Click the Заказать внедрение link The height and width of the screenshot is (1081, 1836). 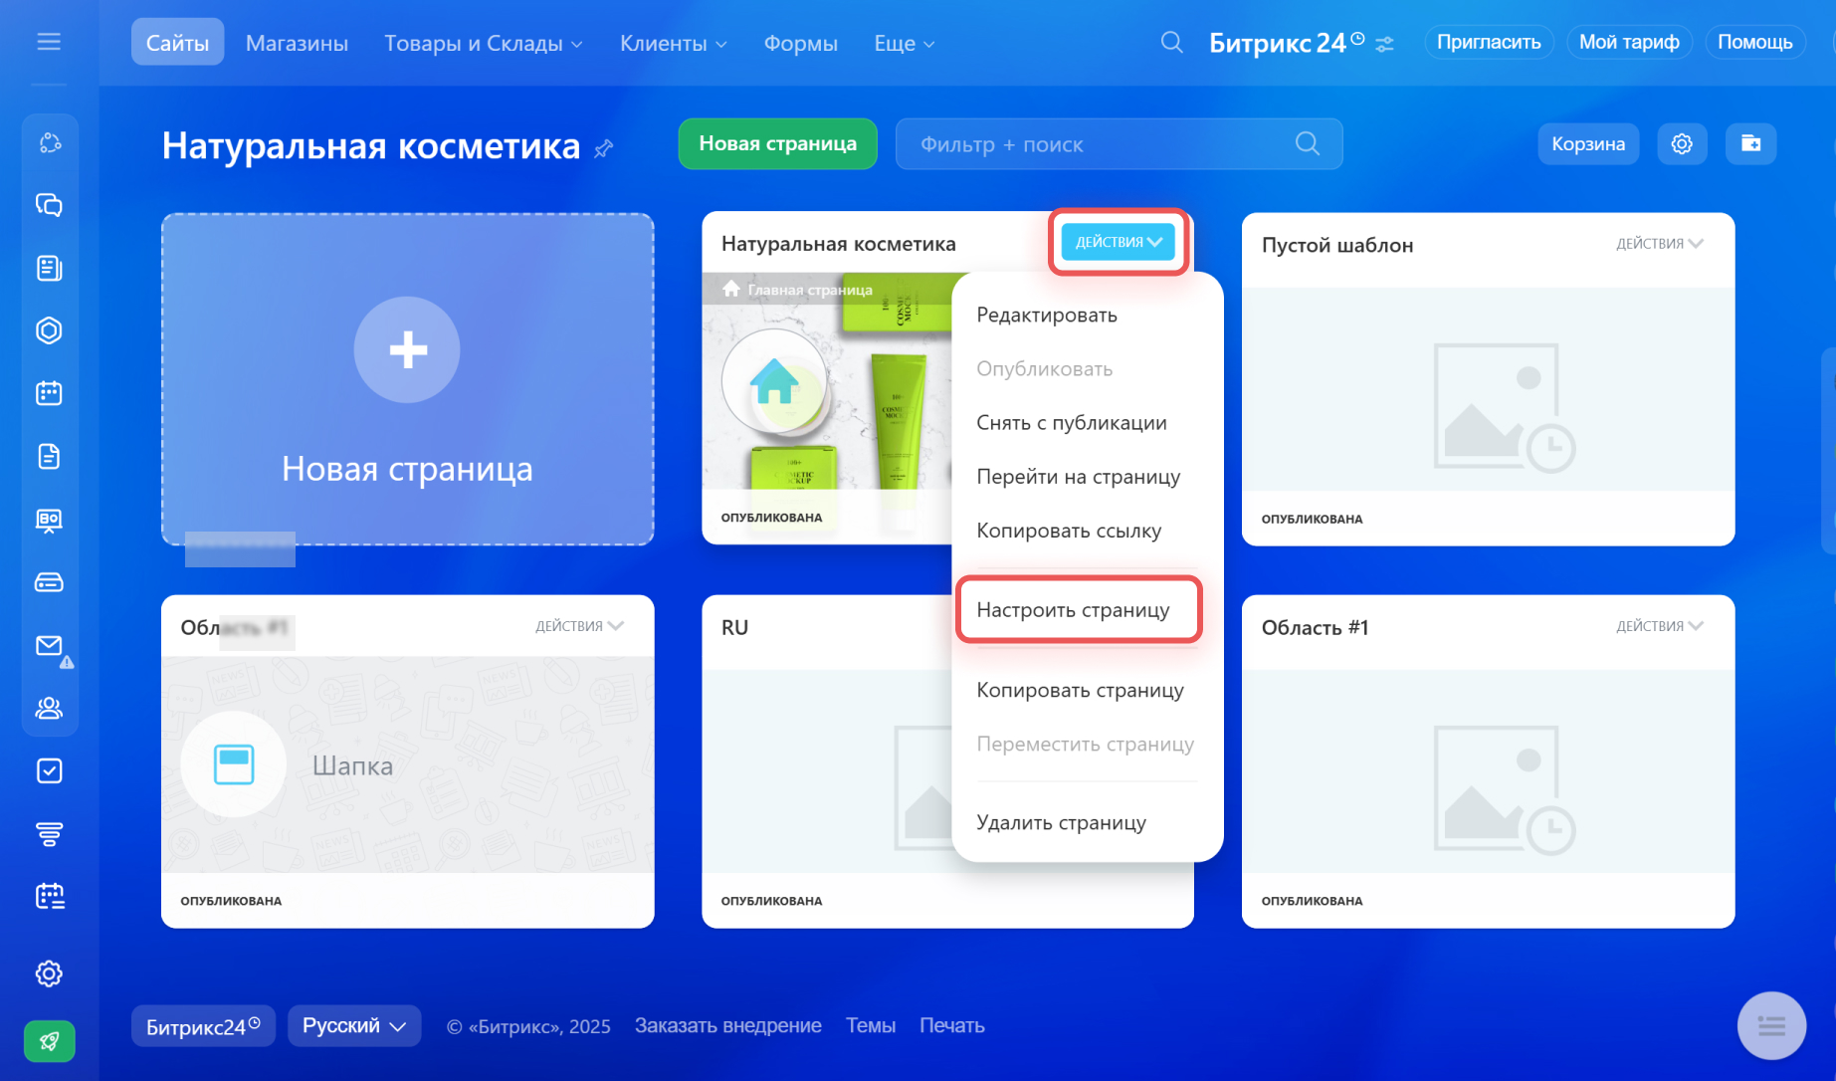tap(728, 1026)
